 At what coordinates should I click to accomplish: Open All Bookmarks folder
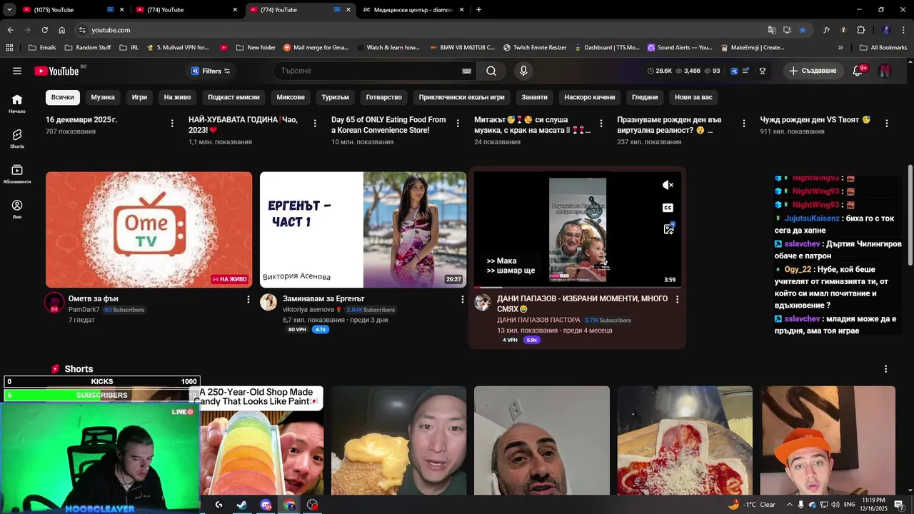(x=883, y=48)
